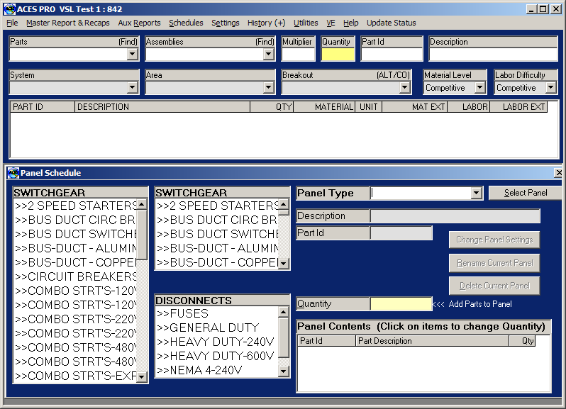
Task: Click the DESCRIPTION column header
Action: tap(162, 107)
